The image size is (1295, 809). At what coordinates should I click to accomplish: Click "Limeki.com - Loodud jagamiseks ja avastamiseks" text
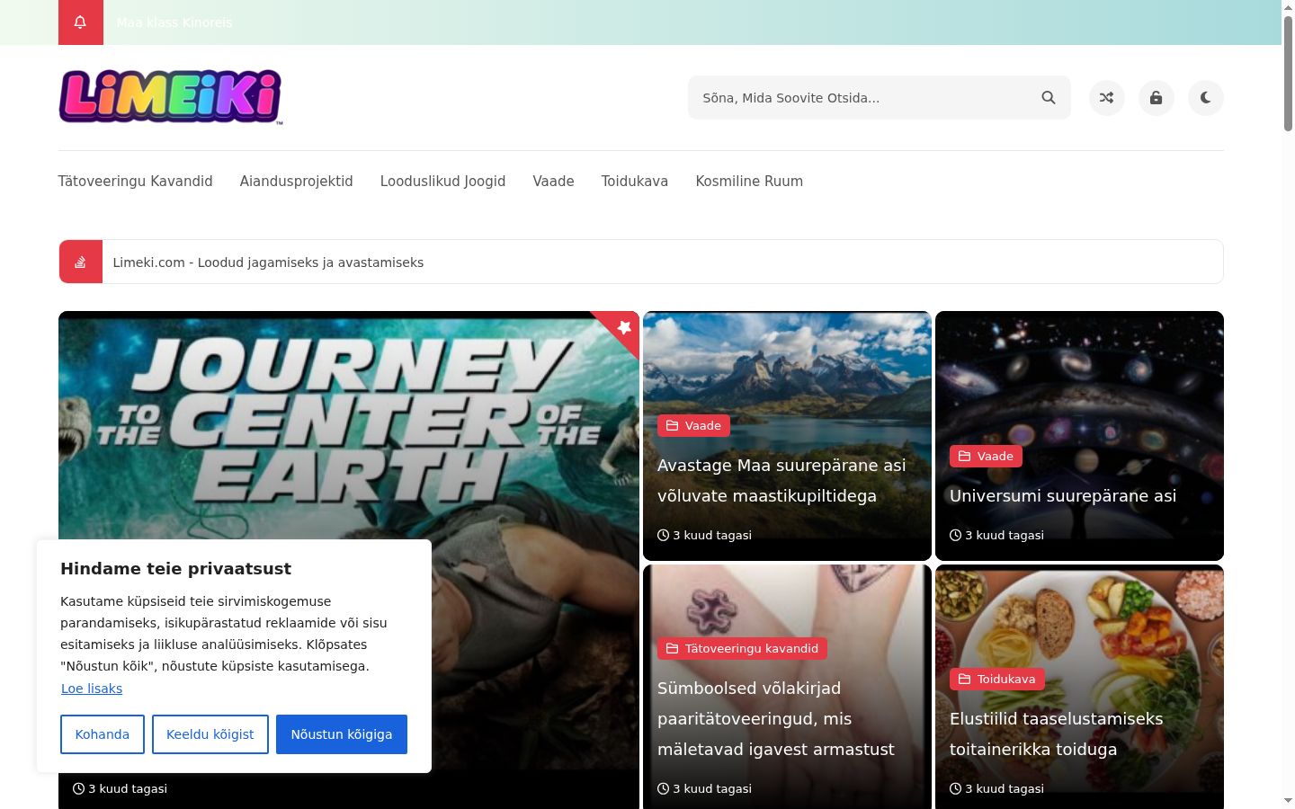point(268,262)
